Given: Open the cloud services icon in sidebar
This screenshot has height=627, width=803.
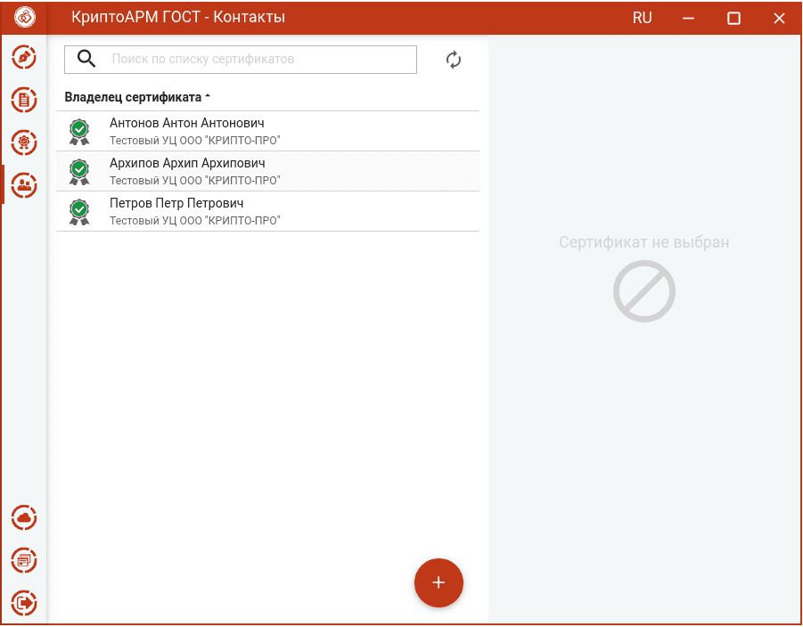Looking at the screenshot, I should click(24, 518).
